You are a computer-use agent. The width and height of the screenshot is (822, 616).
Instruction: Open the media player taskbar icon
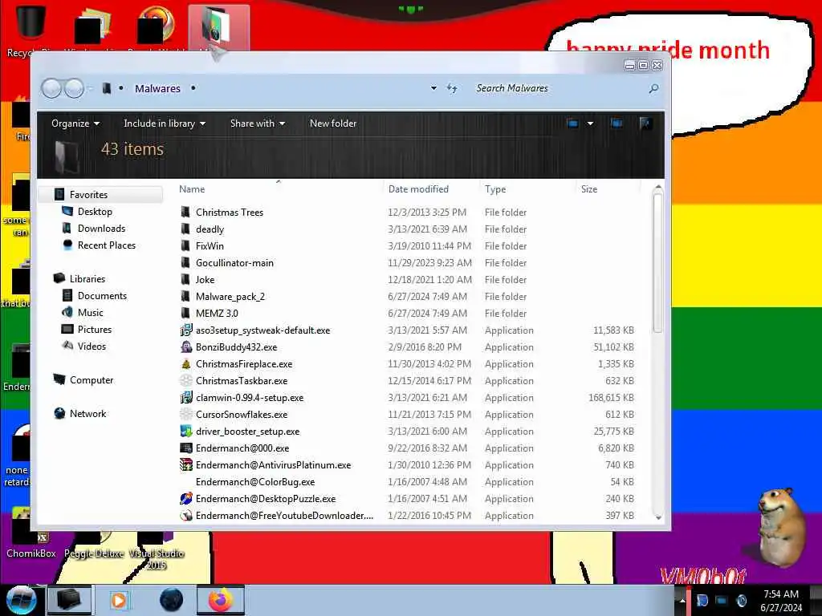(119, 600)
